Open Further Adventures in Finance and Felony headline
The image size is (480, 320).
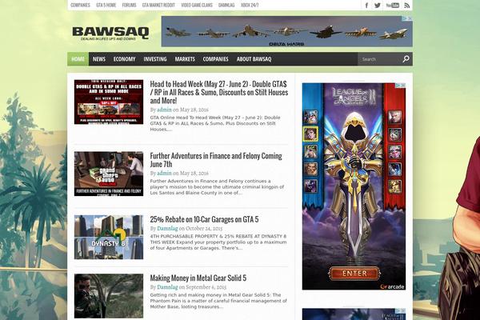tap(216, 160)
